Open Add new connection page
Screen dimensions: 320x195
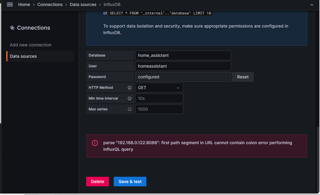coord(31,45)
